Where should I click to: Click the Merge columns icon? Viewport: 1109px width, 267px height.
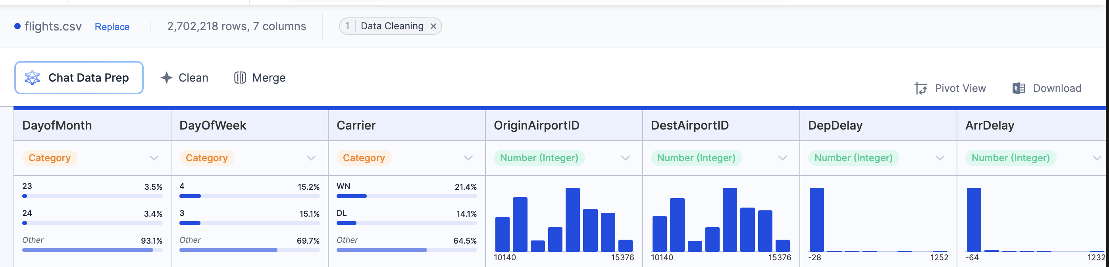pos(240,78)
